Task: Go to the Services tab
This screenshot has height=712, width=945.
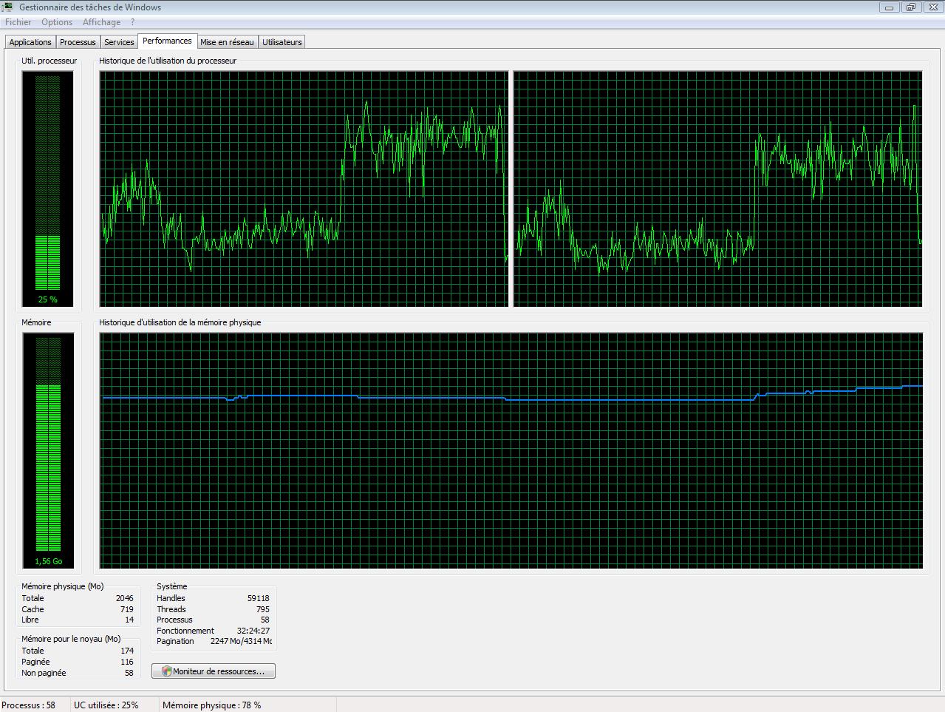Action: 119,42
